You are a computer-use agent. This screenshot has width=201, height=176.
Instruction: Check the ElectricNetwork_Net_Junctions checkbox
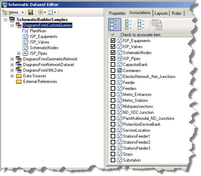(x=113, y=76)
